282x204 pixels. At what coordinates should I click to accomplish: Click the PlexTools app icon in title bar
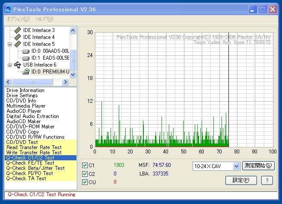8,10
